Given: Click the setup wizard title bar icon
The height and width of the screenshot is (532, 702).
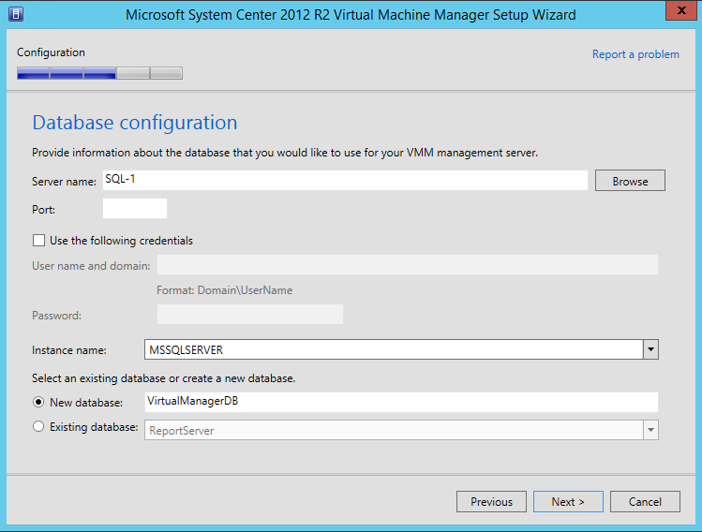Looking at the screenshot, I should click(16, 14).
